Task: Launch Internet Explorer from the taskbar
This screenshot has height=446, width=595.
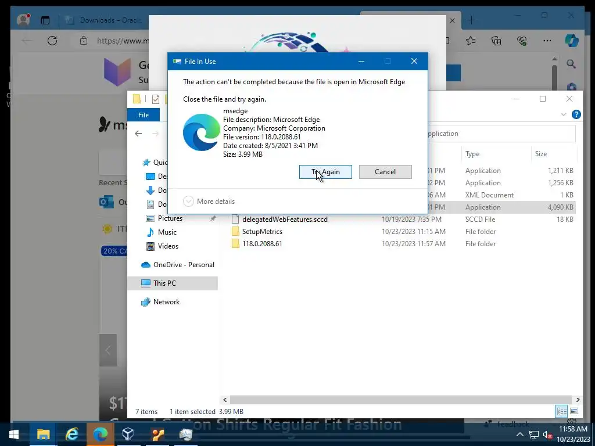Action: pyautogui.click(x=71, y=434)
